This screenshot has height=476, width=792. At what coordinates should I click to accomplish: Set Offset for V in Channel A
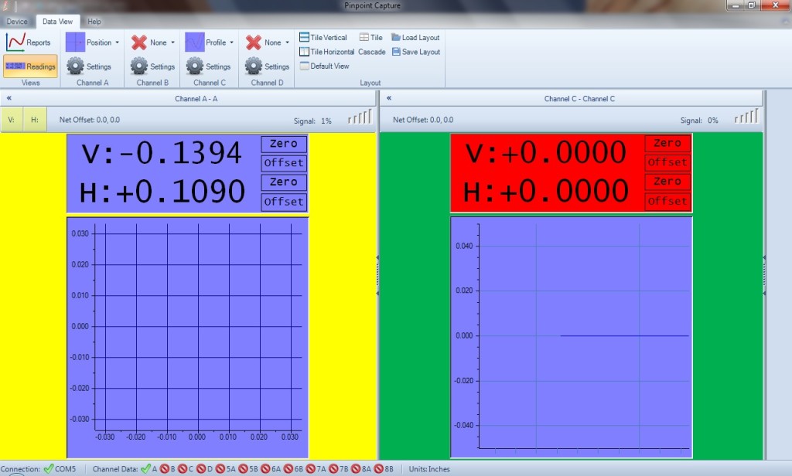click(x=284, y=163)
